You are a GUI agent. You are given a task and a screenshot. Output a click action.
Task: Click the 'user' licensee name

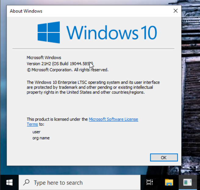click(36, 132)
